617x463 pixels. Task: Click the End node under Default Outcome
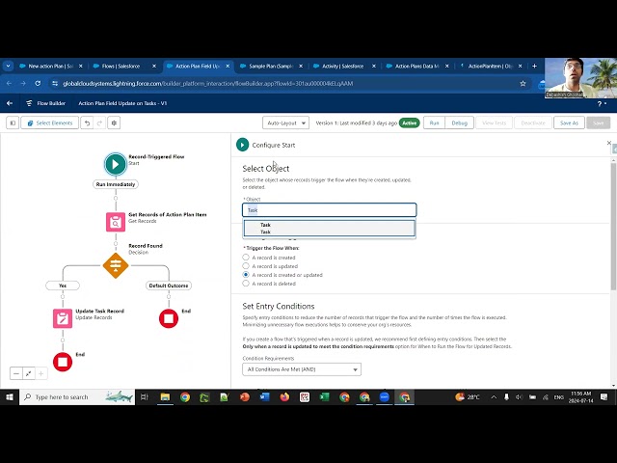coord(169,318)
